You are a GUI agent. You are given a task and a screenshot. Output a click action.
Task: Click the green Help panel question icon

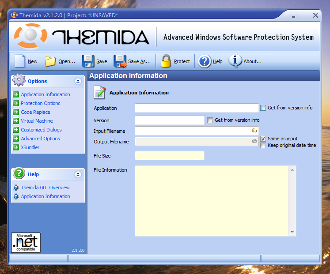(19, 173)
